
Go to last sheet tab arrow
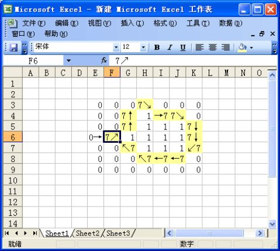pos(35,233)
